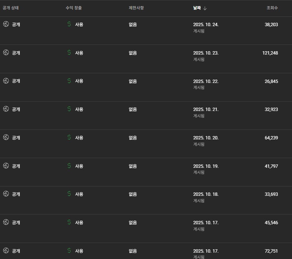Open the 공개 visibility dropdown for 2025. 10. 20.
The image size is (292, 259).
click(x=16, y=138)
